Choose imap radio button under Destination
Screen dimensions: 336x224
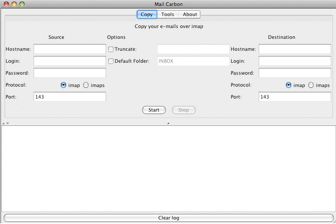tap(289, 85)
